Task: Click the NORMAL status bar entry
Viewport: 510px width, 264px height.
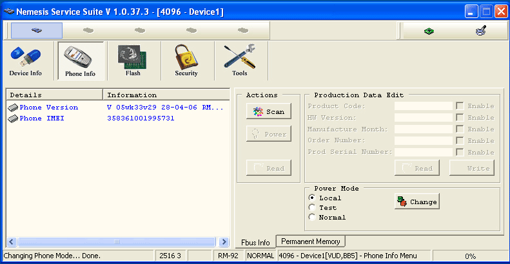Action: click(260, 256)
